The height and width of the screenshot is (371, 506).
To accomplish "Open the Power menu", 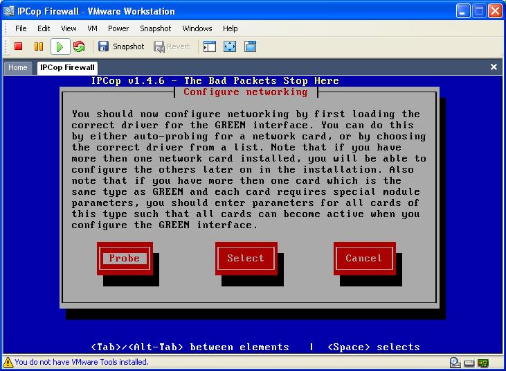I will click(x=118, y=28).
